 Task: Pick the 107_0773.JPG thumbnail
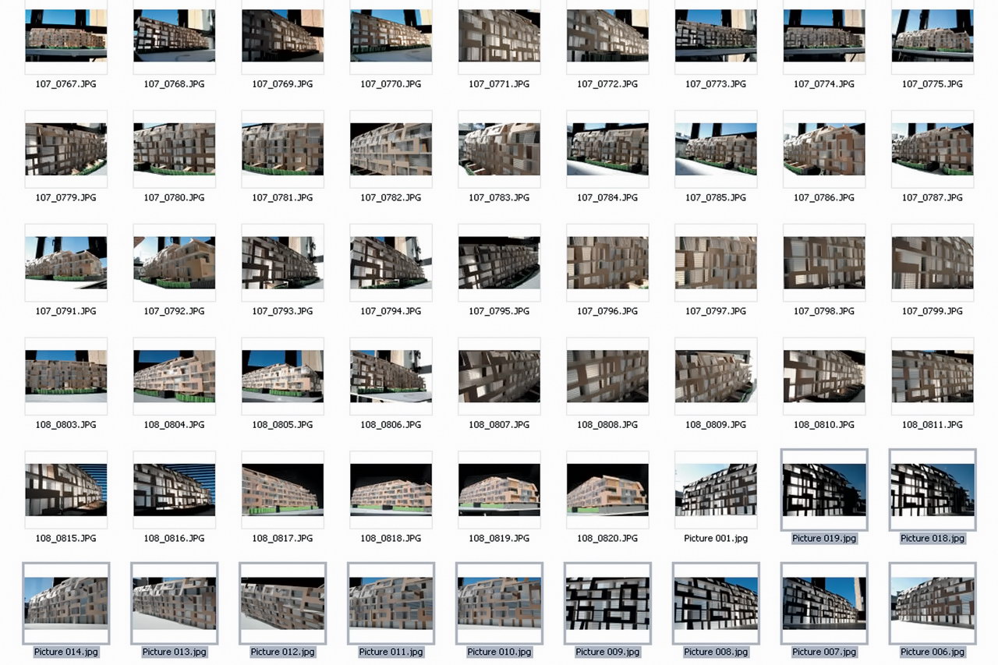(x=716, y=36)
